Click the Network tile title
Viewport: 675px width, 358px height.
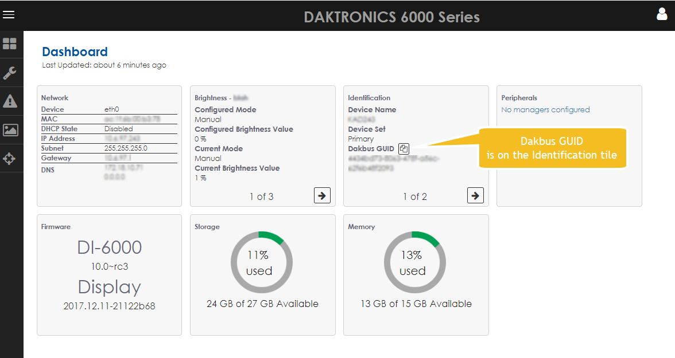(x=55, y=98)
